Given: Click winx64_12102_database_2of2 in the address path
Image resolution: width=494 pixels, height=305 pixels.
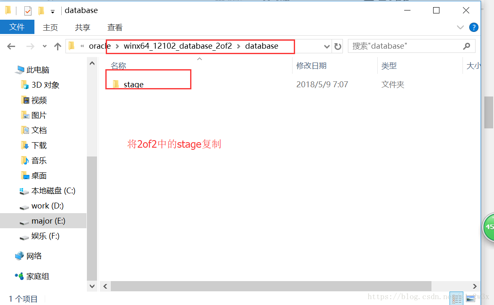Looking at the screenshot, I should 178,46.
